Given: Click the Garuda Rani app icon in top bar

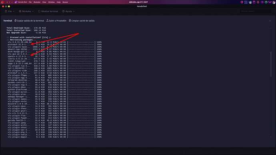Looking at the screenshot, I should pyautogui.click(x=16, y=2).
